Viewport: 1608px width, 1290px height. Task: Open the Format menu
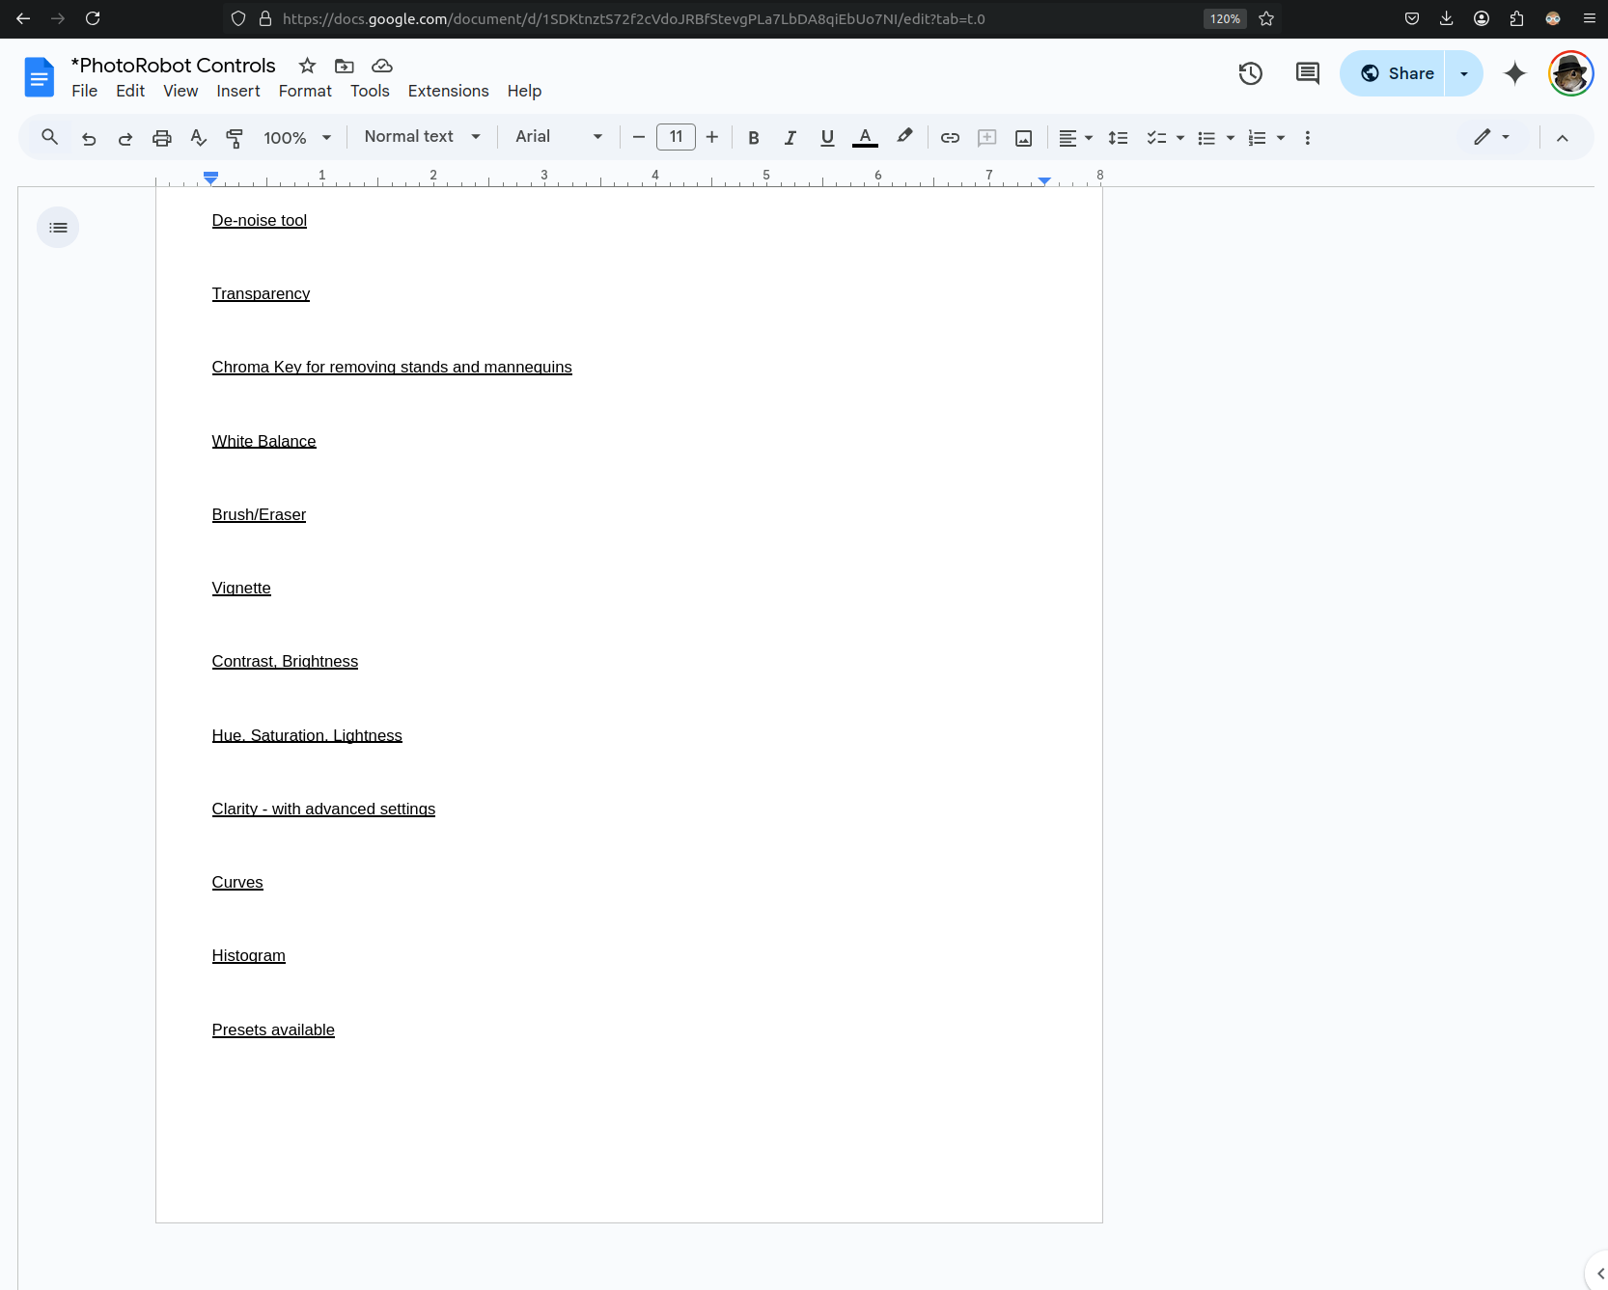(x=305, y=91)
